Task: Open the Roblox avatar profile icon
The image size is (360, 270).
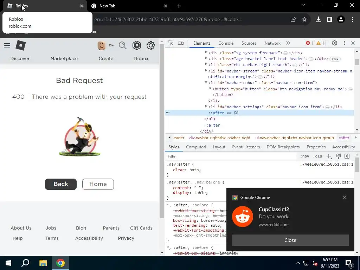Action: pos(102,45)
